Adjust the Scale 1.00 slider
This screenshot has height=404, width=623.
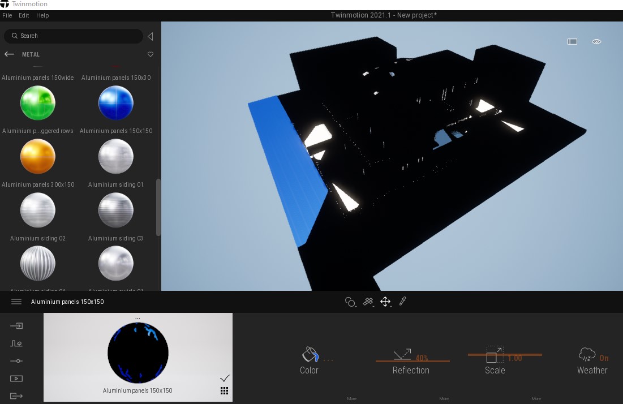[505, 354]
